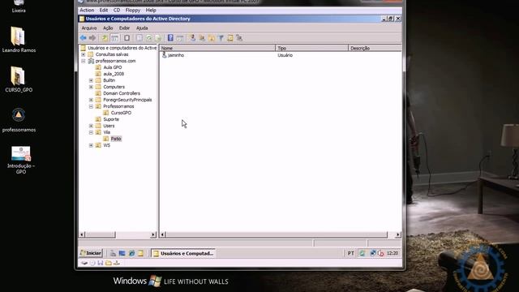This screenshot has width=519, height=292.
Task: Expand the Builtin container
Action: 91,80
